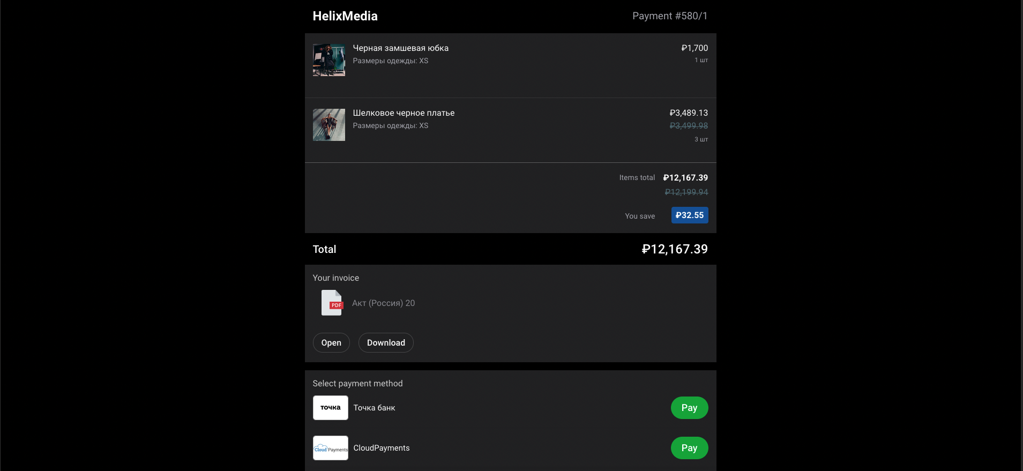Screen dimensions: 1023x471
Task: Pay with Точка банк
Action: pos(689,408)
